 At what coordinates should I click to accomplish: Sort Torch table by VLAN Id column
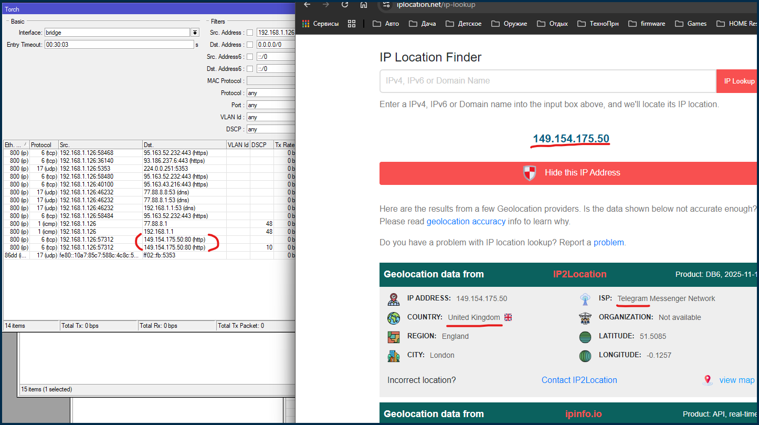[x=238, y=144]
